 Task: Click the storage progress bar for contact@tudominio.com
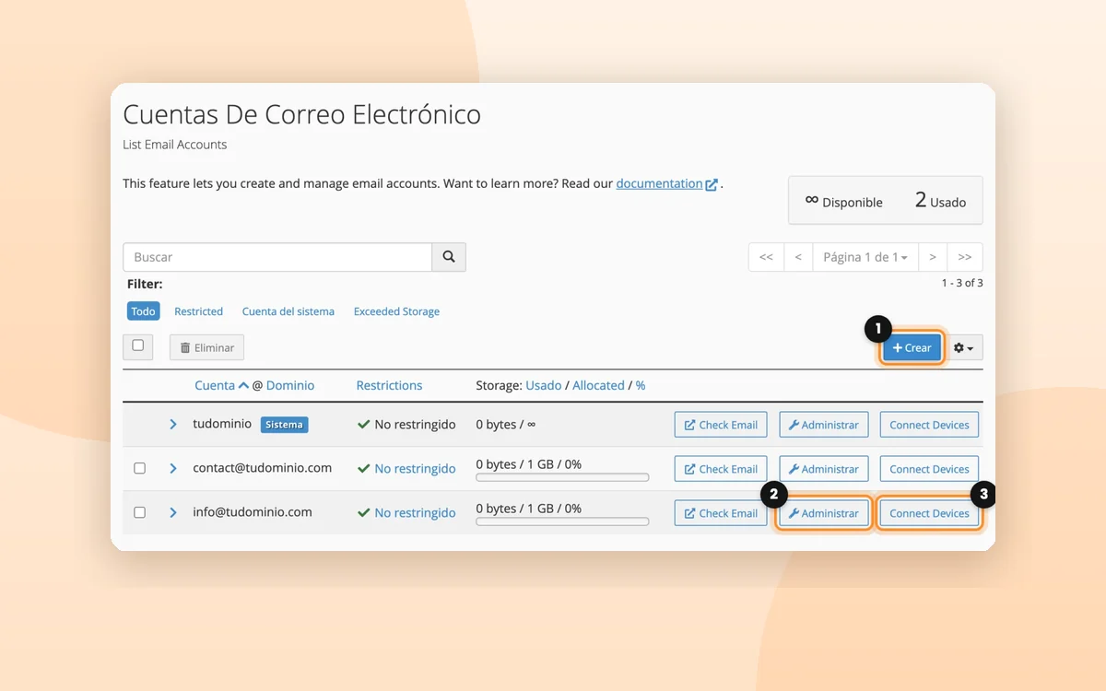pos(562,477)
